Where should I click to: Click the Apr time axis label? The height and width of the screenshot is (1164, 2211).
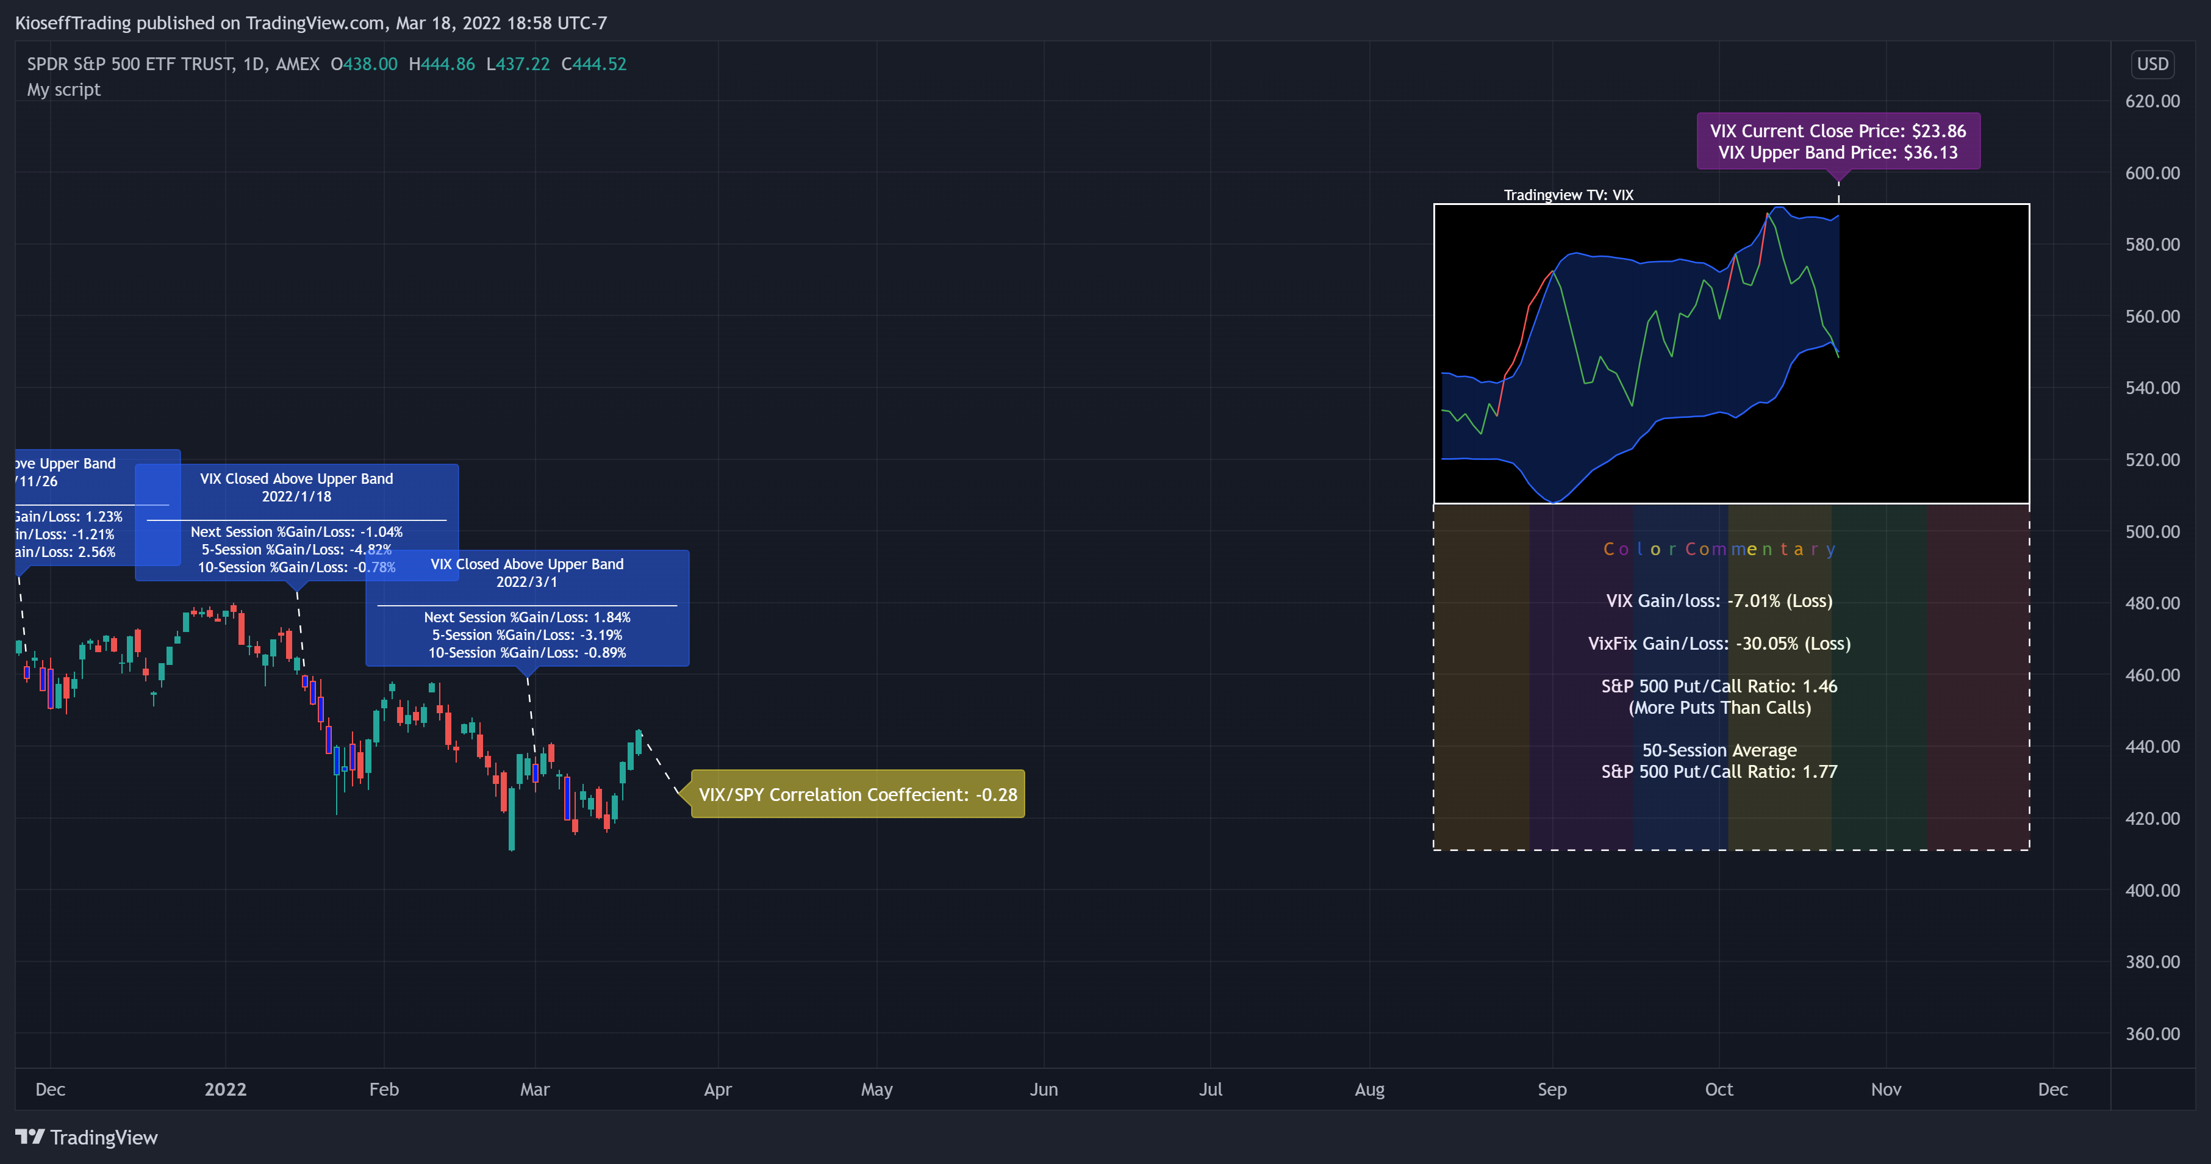(x=717, y=1090)
